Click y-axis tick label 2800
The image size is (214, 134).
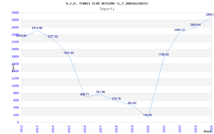click(15, 20)
